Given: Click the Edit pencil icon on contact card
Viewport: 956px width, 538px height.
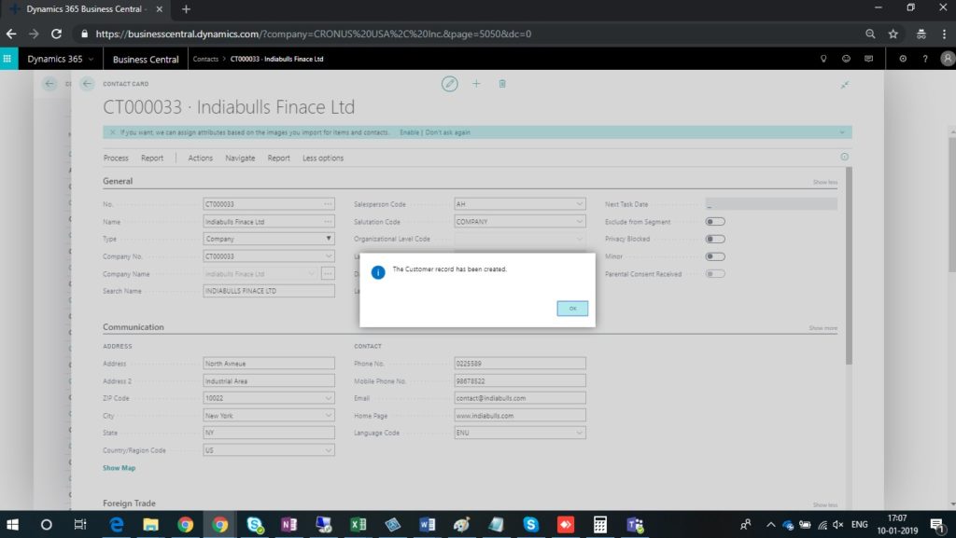Looking at the screenshot, I should point(449,84).
